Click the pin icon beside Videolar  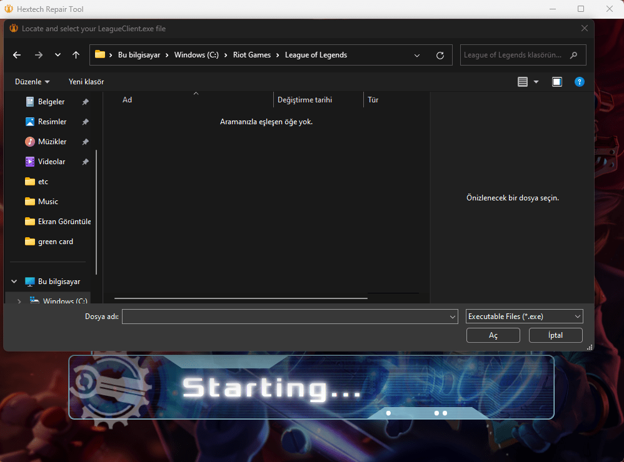point(85,162)
